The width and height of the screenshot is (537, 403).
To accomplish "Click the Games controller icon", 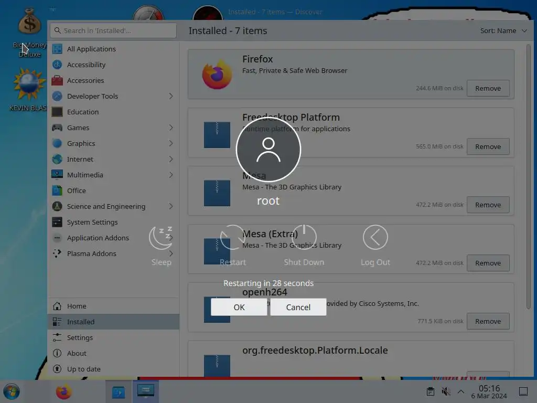I will coord(57,128).
